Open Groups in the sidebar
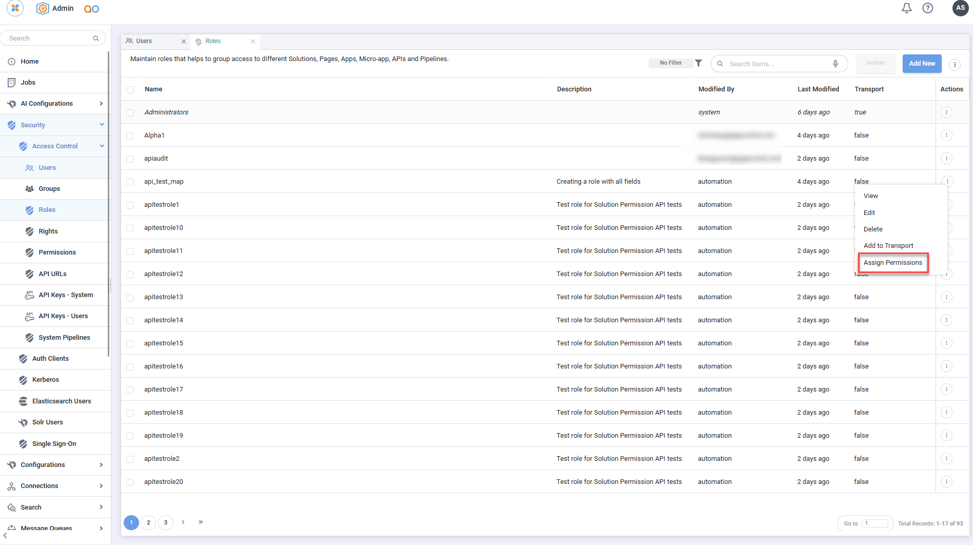This screenshot has height=545, width=973. pos(49,189)
